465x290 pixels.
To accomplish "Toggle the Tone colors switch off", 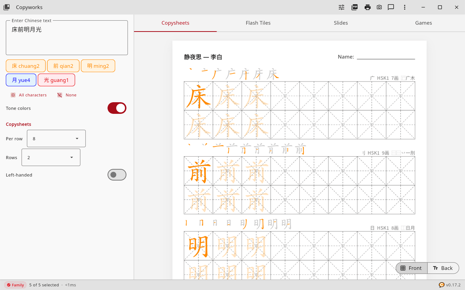I will [117, 108].
